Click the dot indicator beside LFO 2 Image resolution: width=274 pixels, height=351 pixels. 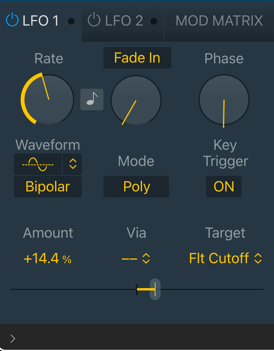pyautogui.click(x=154, y=21)
